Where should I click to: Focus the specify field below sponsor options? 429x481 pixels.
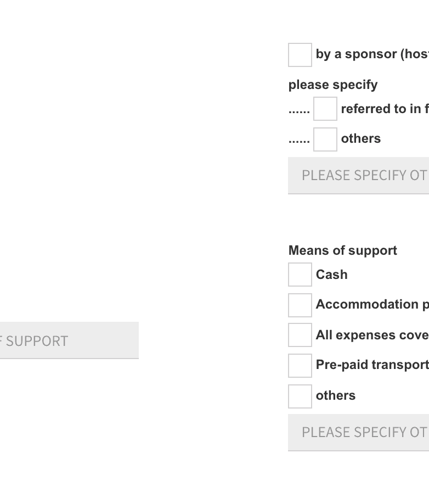pyautogui.click(x=358, y=176)
